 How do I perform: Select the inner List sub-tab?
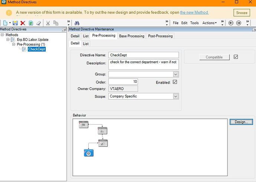click(x=86, y=44)
